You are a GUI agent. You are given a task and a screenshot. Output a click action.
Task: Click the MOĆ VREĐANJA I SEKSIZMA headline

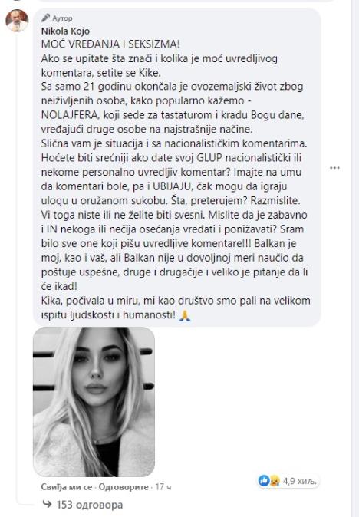pos(110,44)
